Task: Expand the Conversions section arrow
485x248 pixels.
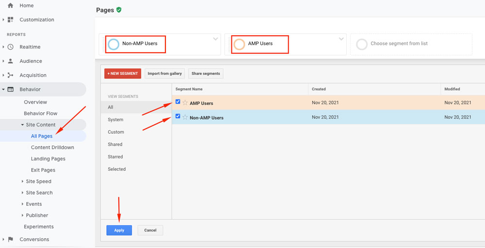Action: [x=3, y=239]
